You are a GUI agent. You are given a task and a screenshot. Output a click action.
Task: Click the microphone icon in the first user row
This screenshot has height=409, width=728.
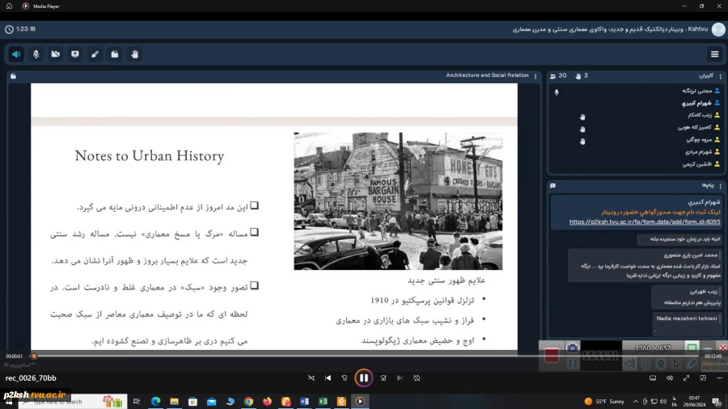[x=557, y=92]
